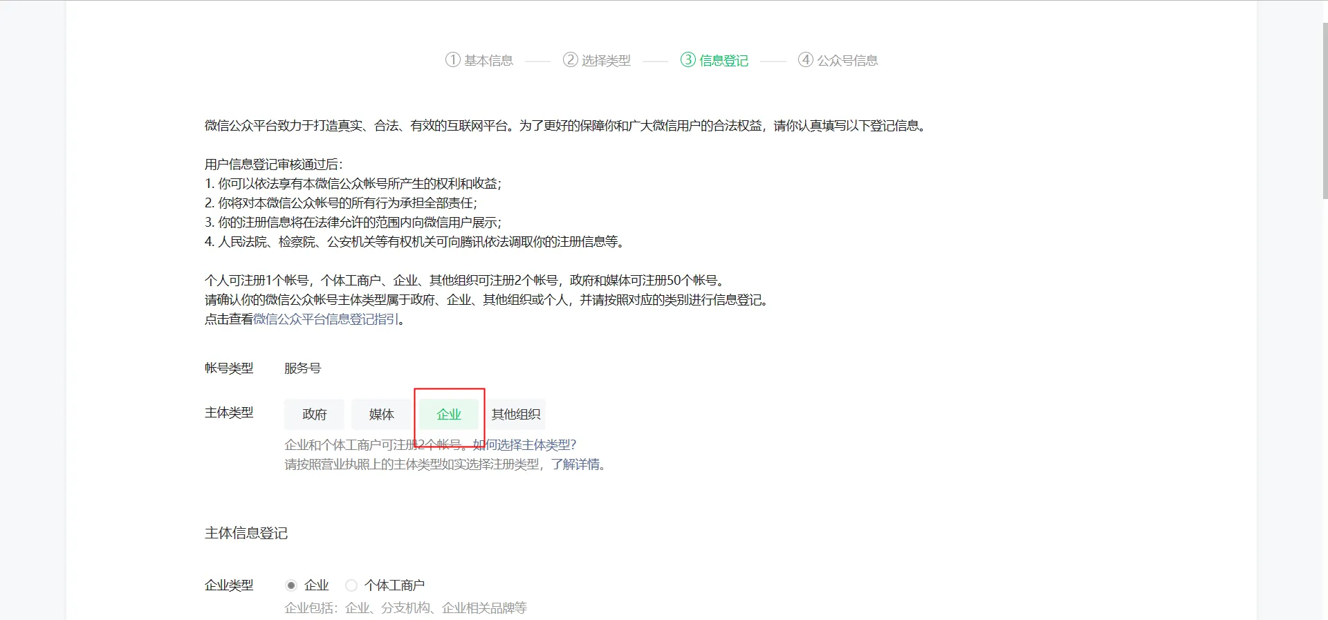Click the 服务号 account type value
Screen dimensions: 1328x620
coord(302,368)
